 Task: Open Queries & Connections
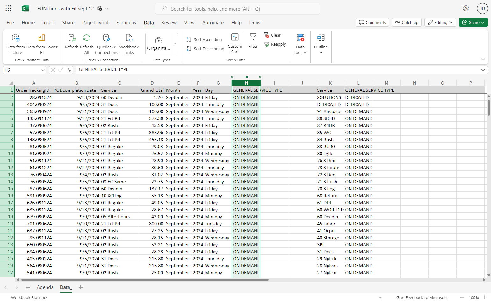click(x=106, y=44)
